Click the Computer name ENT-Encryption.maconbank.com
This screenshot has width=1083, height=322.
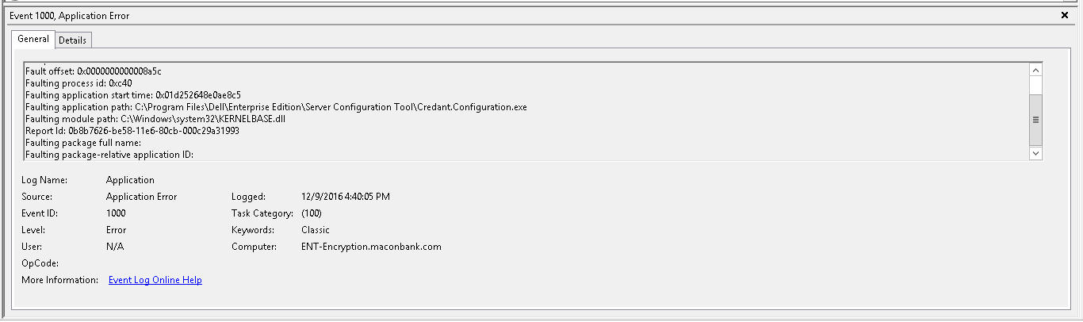pyautogui.click(x=371, y=247)
